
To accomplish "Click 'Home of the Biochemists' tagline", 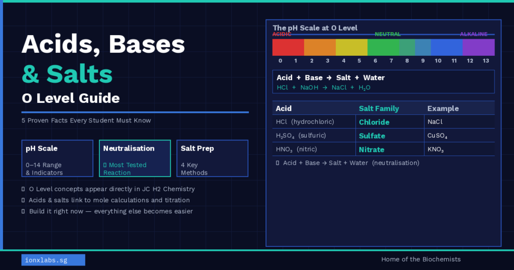I will (x=421, y=259).
